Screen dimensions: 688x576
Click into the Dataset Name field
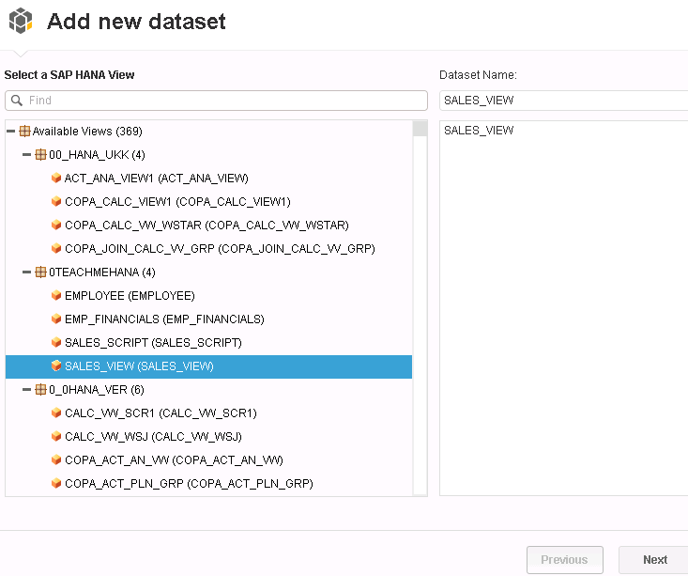pyautogui.click(x=564, y=101)
